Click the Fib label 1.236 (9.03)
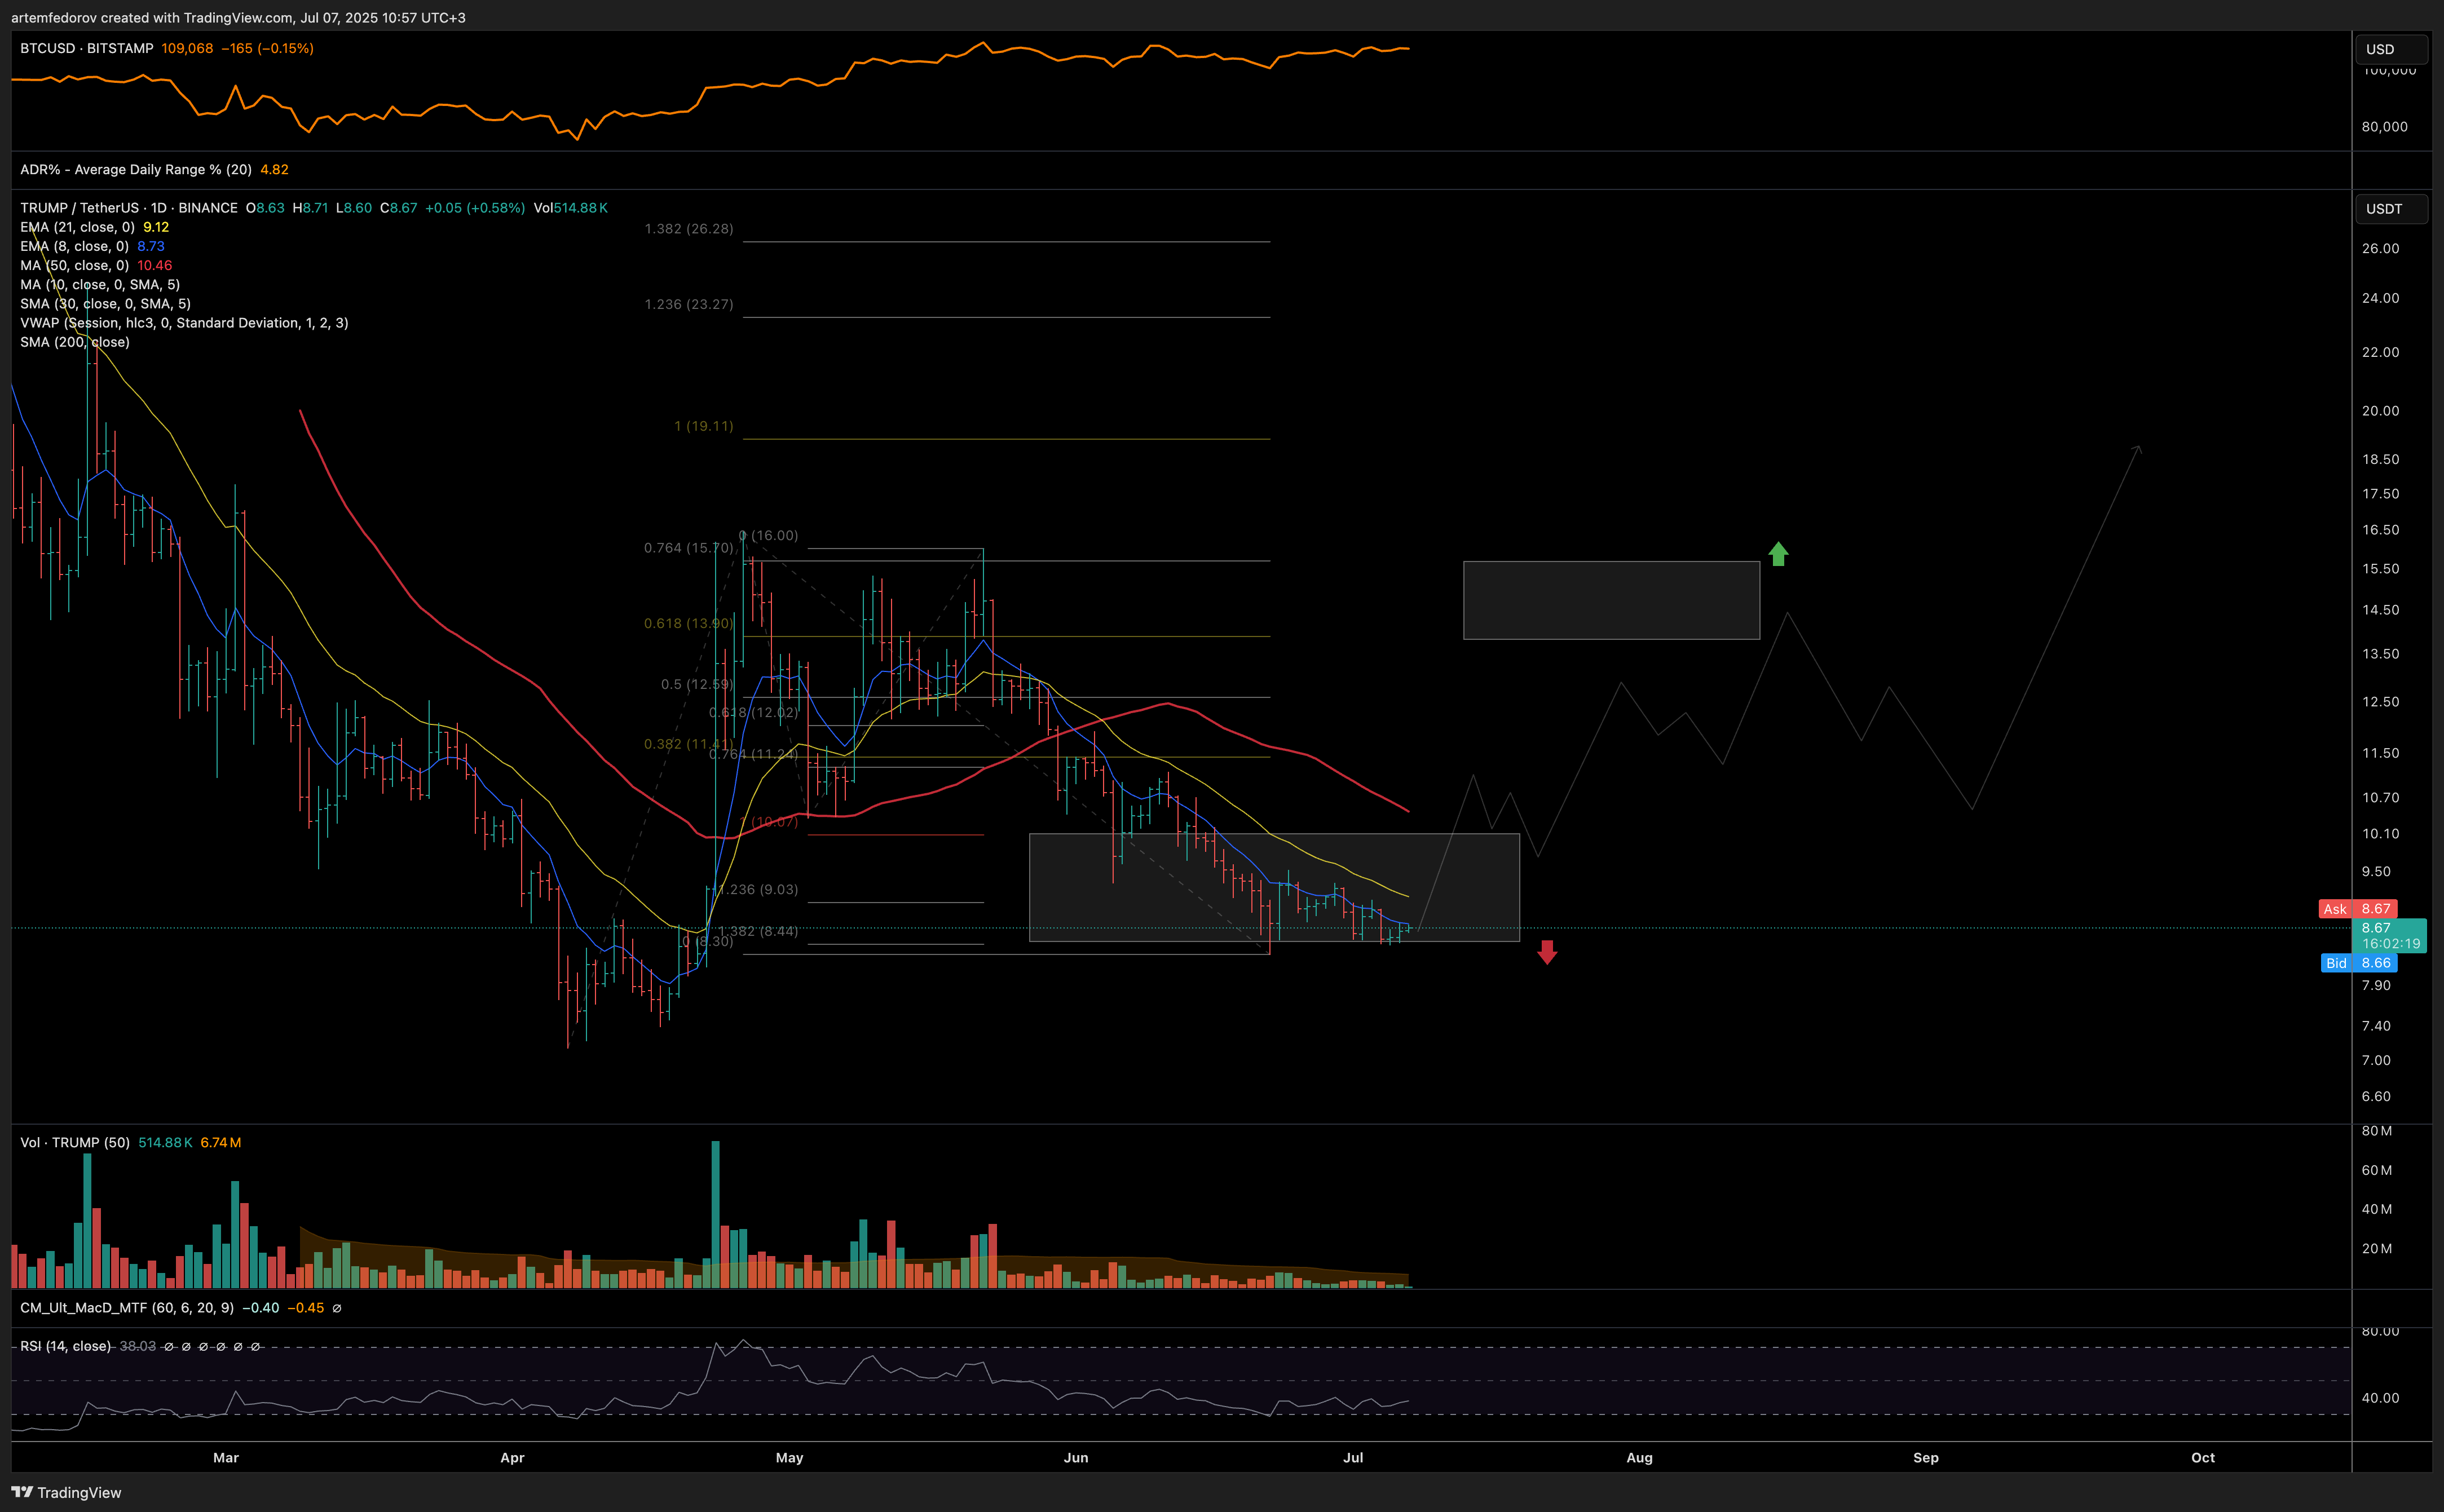Viewport: 2444px width, 1512px height. point(759,889)
